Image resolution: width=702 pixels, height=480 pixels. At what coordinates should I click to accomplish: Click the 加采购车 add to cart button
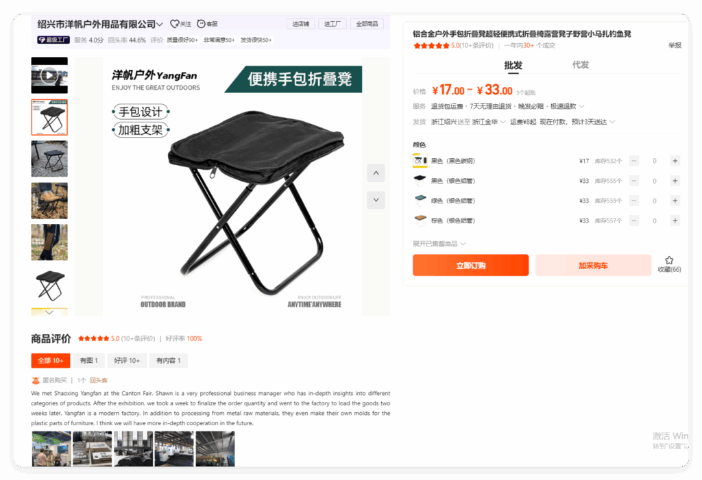pyautogui.click(x=593, y=265)
